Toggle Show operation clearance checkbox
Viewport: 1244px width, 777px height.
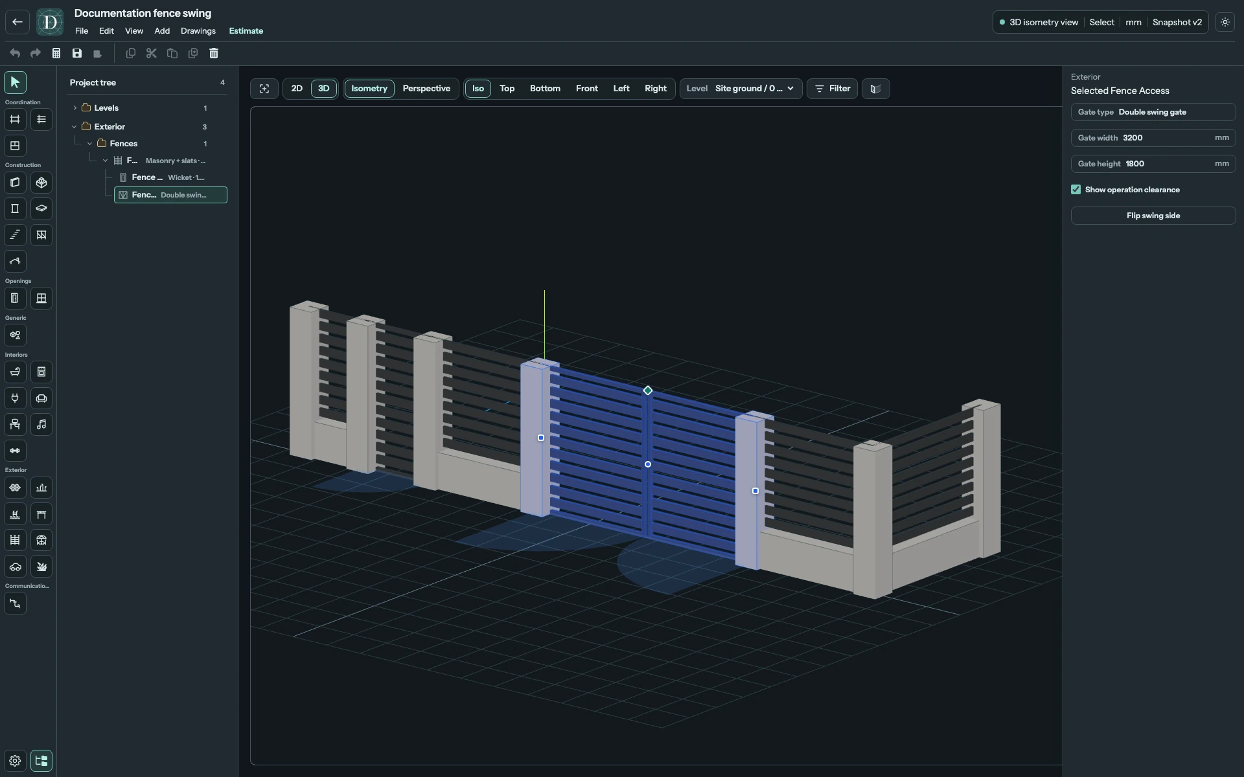1076,190
